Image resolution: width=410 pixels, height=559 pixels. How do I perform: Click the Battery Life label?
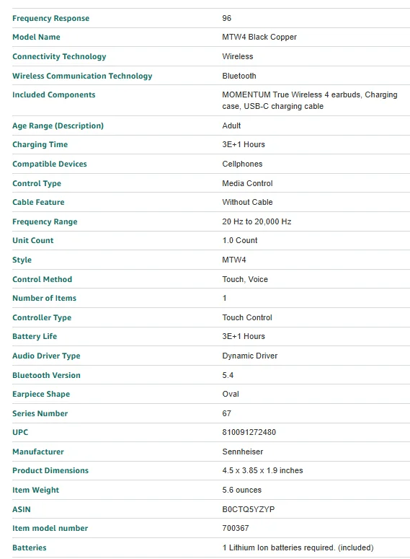[35, 337]
